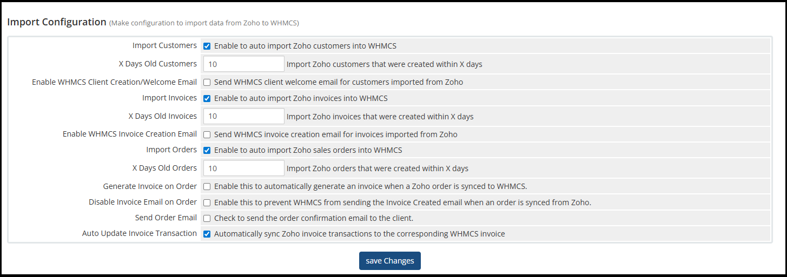Click the "Auto Update Invoice Transaction" row label
Image resolution: width=787 pixels, height=277 pixels.
140,233
